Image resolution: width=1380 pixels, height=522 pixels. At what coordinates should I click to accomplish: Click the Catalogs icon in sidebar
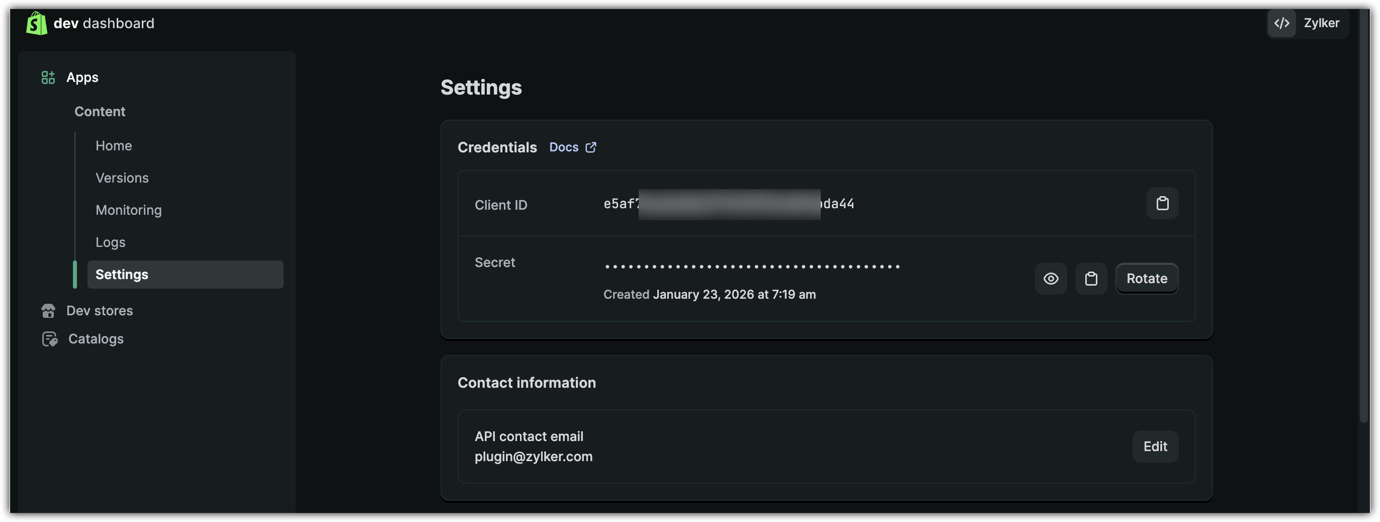49,339
